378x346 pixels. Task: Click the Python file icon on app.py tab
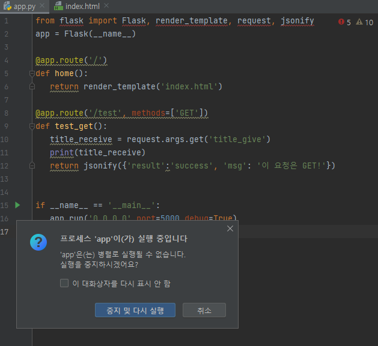7,6
